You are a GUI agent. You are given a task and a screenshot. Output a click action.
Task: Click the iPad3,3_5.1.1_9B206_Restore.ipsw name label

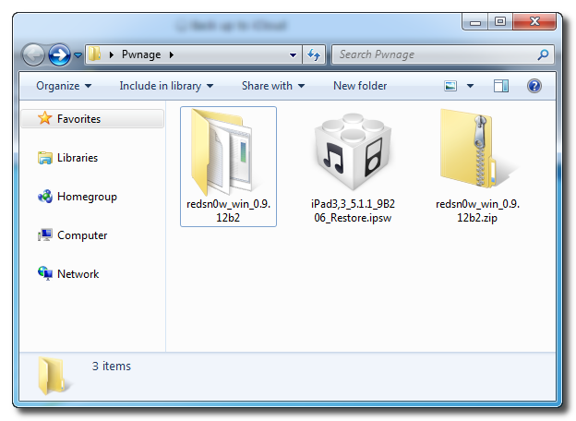[353, 210]
